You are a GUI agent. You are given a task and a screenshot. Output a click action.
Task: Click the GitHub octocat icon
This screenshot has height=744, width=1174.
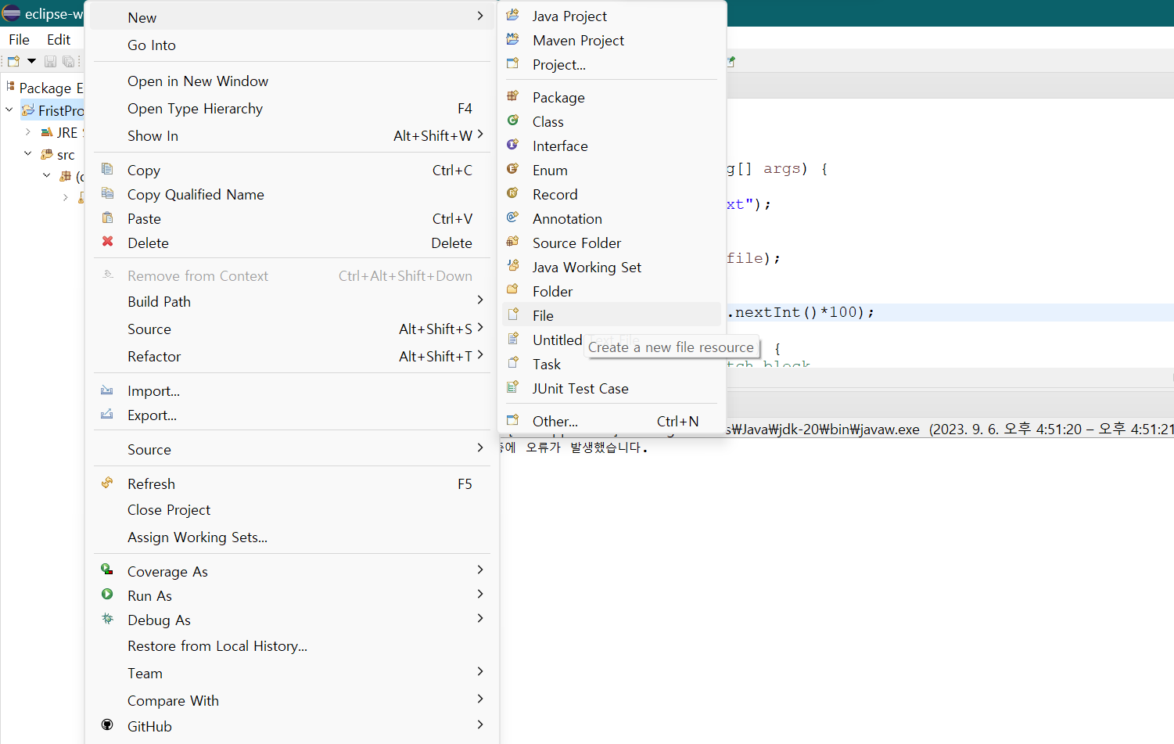[x=108, y=725]
